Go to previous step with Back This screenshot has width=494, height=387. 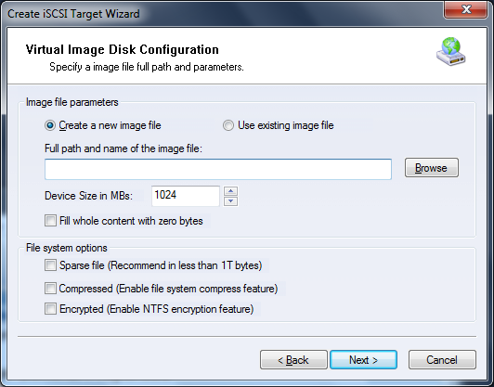[x=293, y=359]
